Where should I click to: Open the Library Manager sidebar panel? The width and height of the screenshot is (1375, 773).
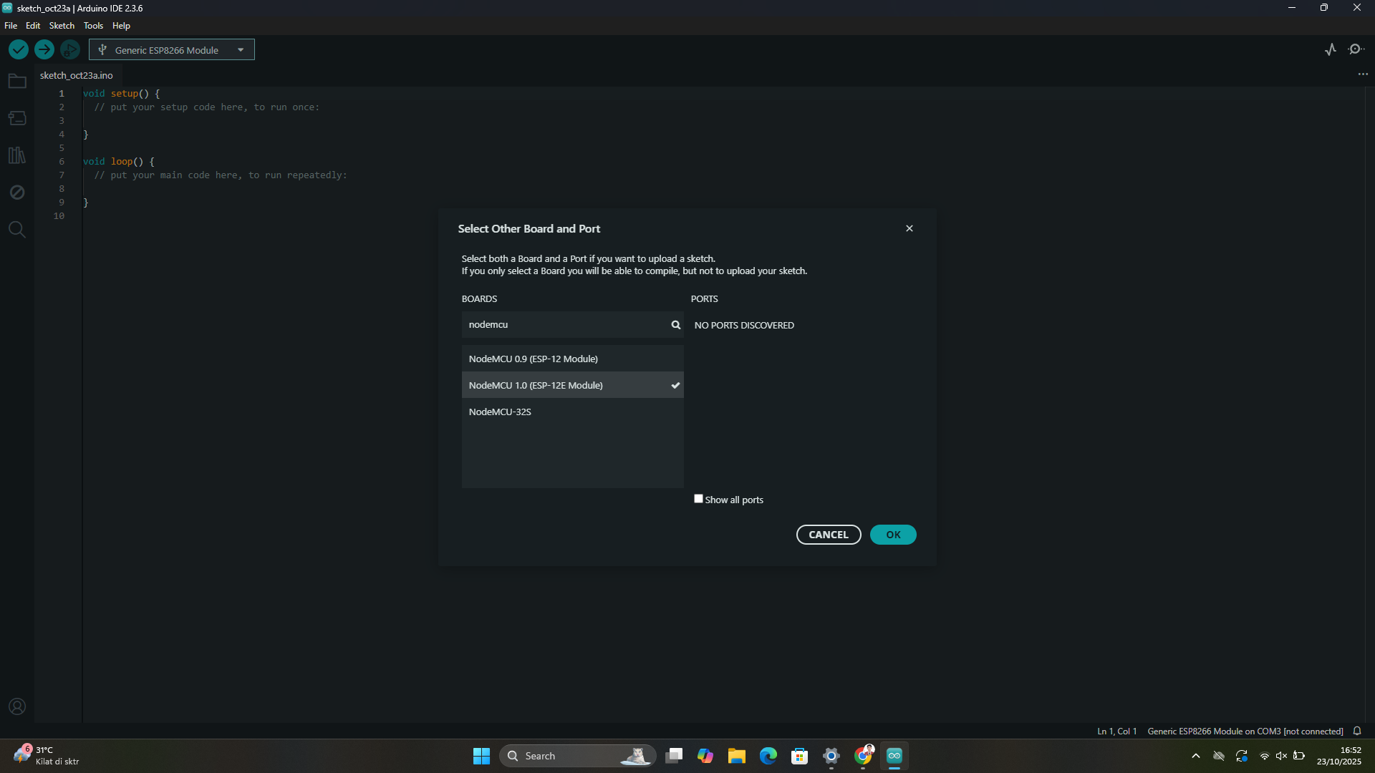17,155
